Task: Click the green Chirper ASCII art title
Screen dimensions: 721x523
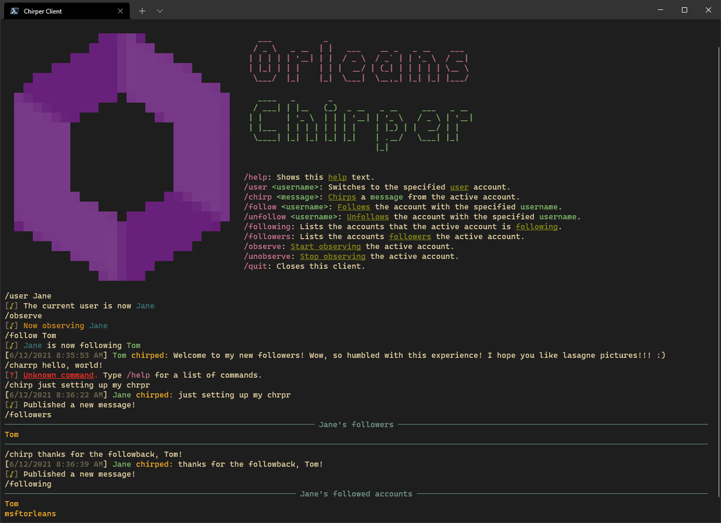Action: pos(362,125)
